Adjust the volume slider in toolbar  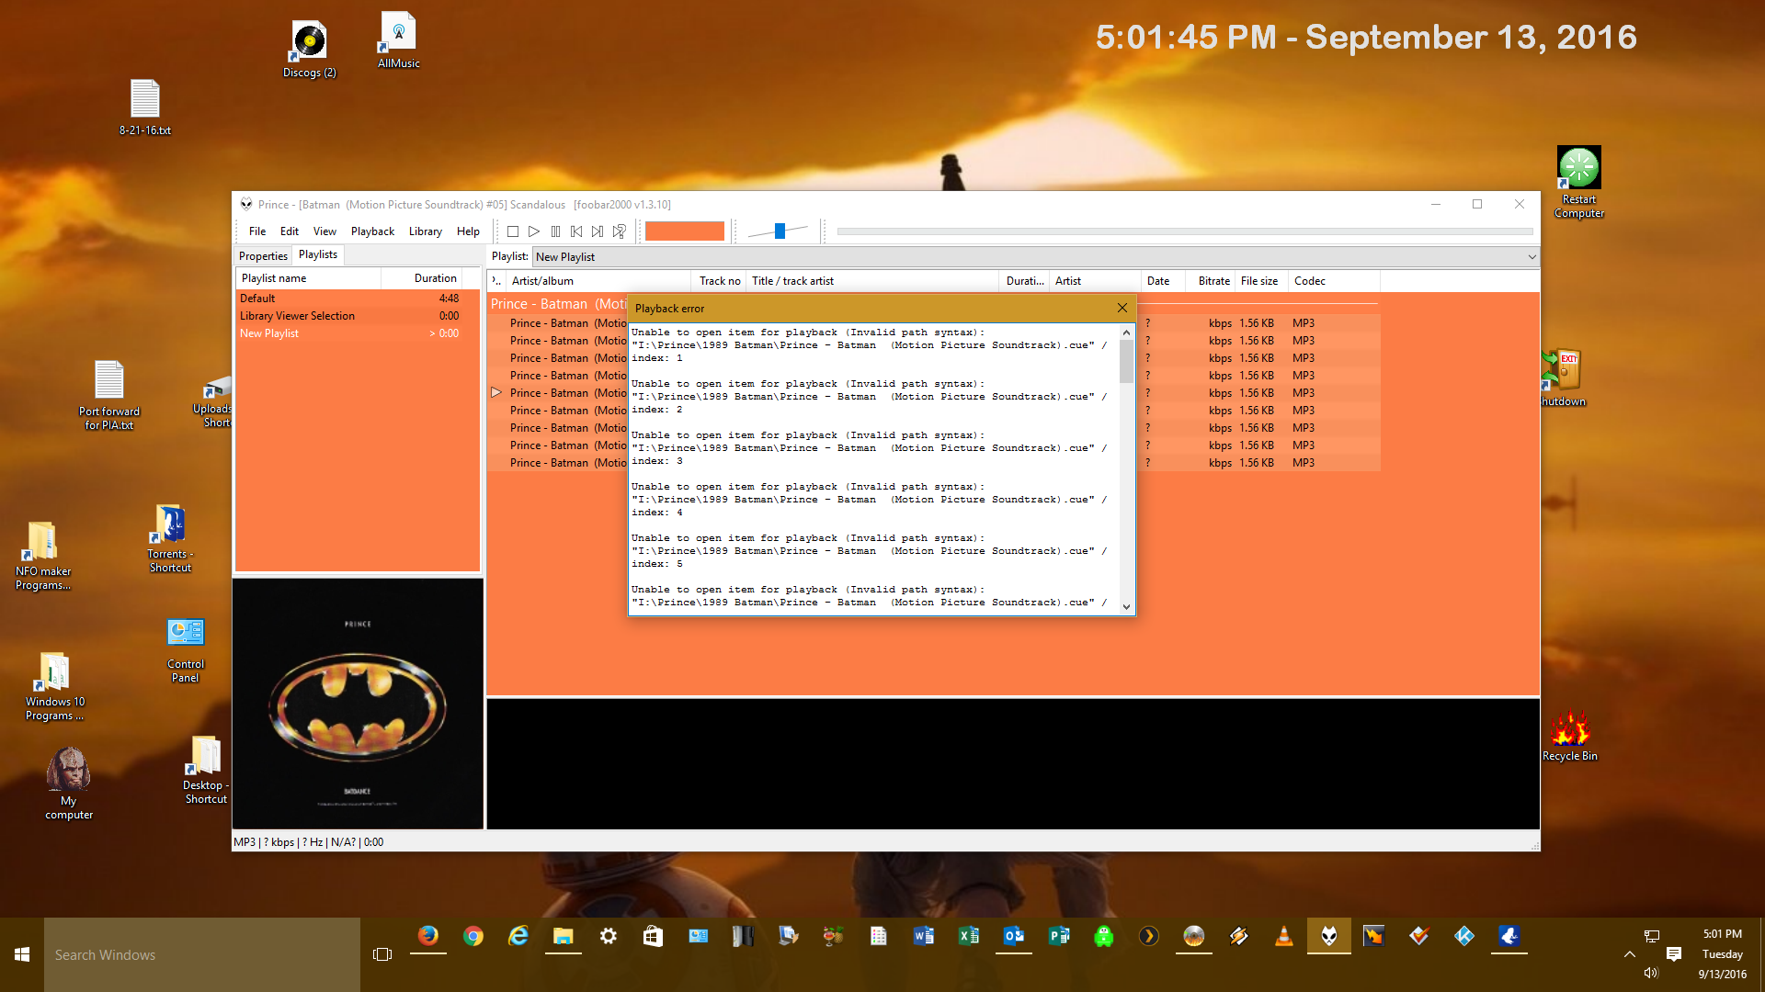point(780,231)
